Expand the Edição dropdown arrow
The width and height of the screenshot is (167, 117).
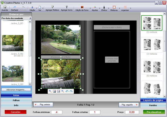click(37, 8)
